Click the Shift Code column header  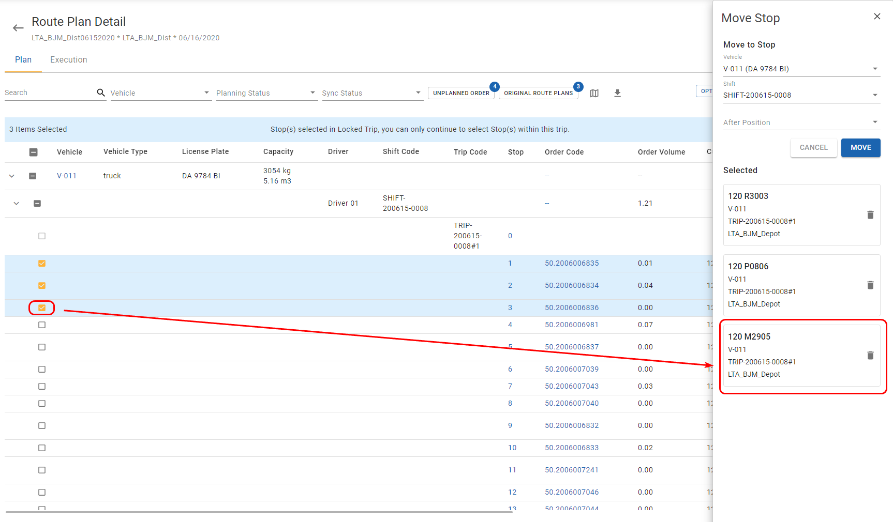[x=401, y=151]
